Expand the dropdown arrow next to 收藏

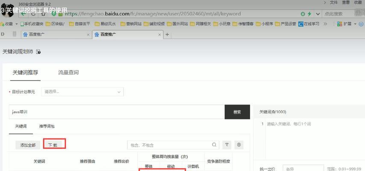[x=17, y=24]
